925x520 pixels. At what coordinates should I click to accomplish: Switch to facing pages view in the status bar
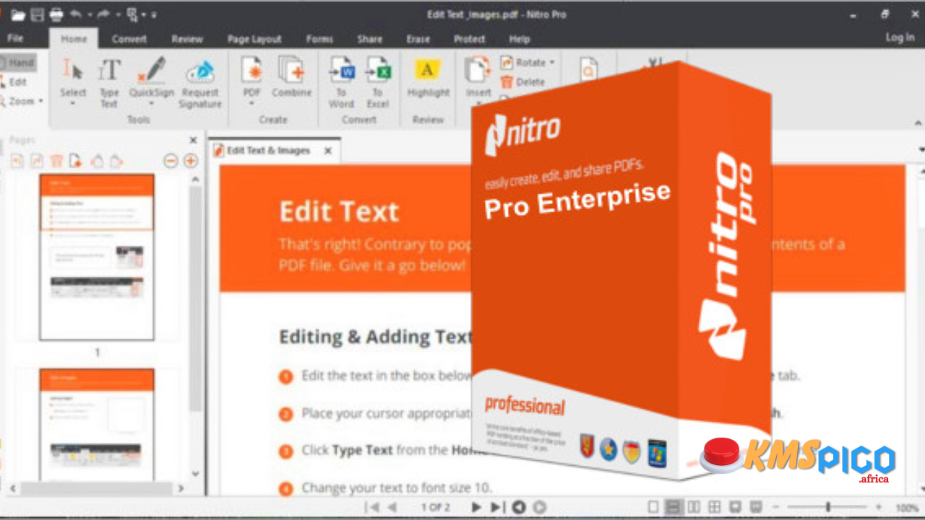click(x=694, y=507)
